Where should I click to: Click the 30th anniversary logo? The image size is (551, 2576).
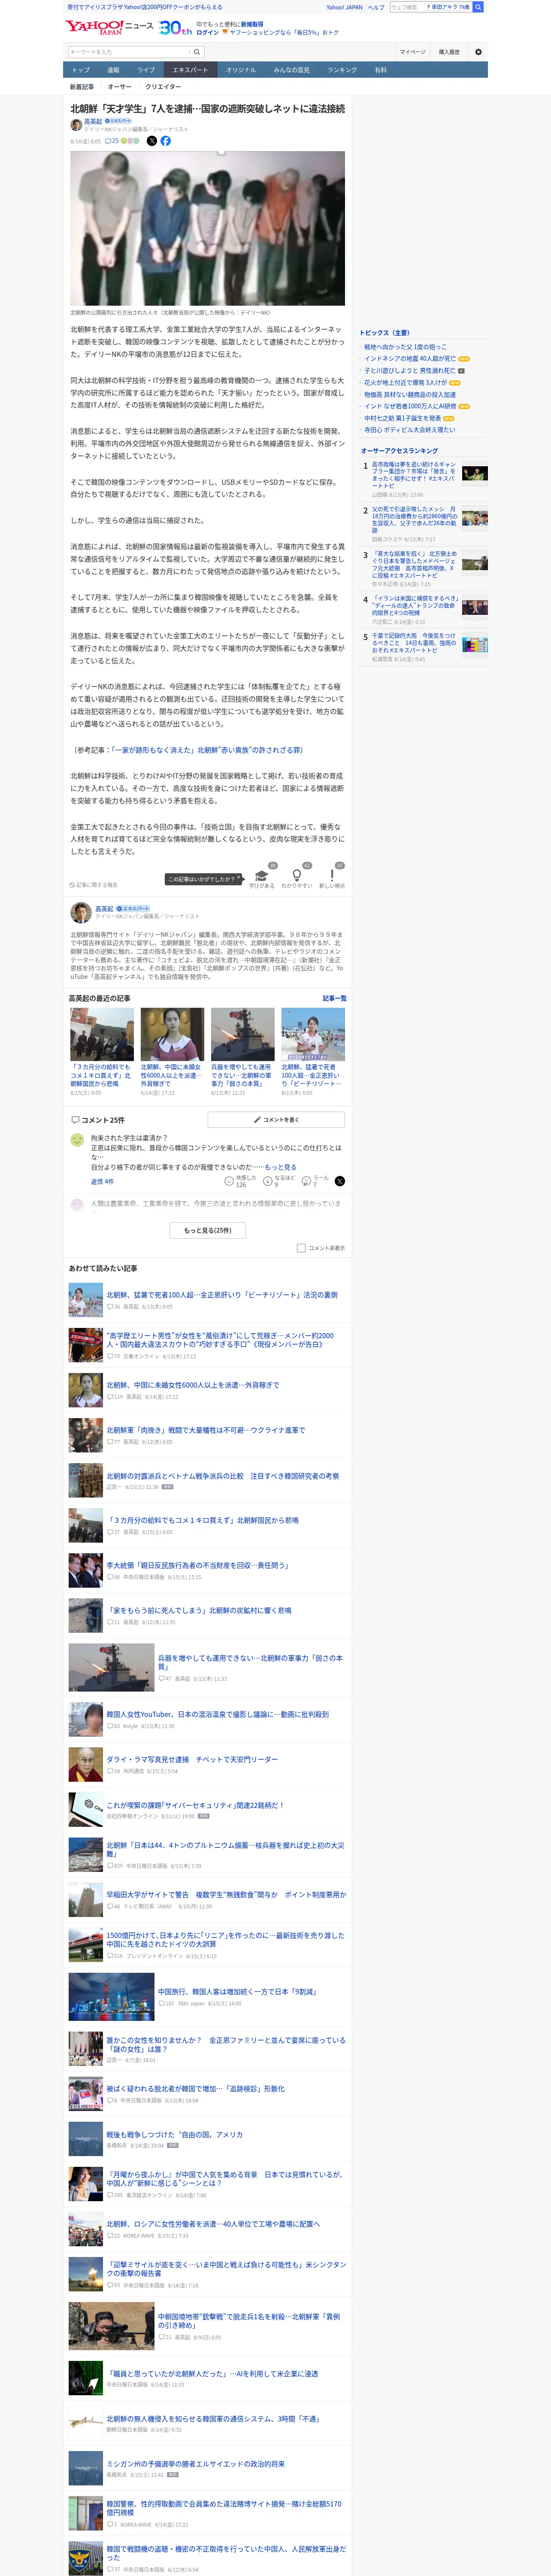click(175, 28)
